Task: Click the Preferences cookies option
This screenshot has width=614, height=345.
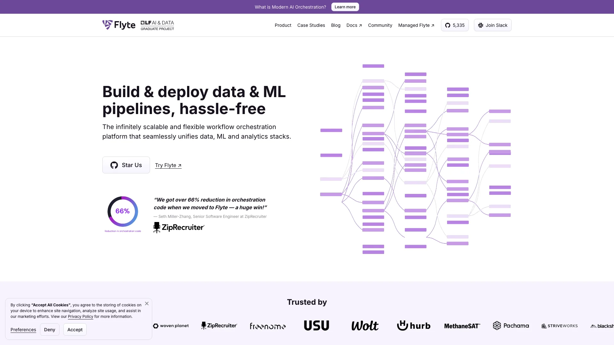Action: click(x=23, y=329)
